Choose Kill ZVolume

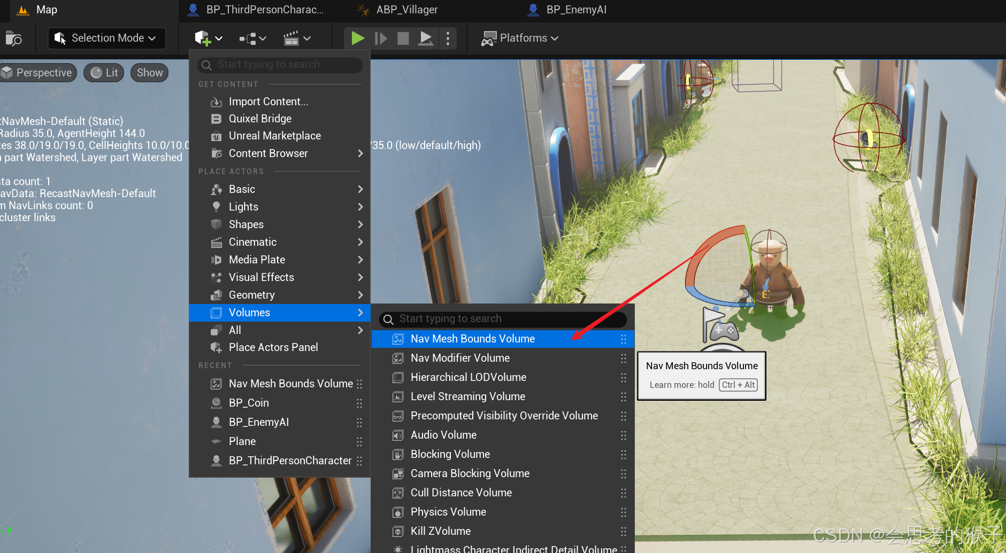coord(503,531)
